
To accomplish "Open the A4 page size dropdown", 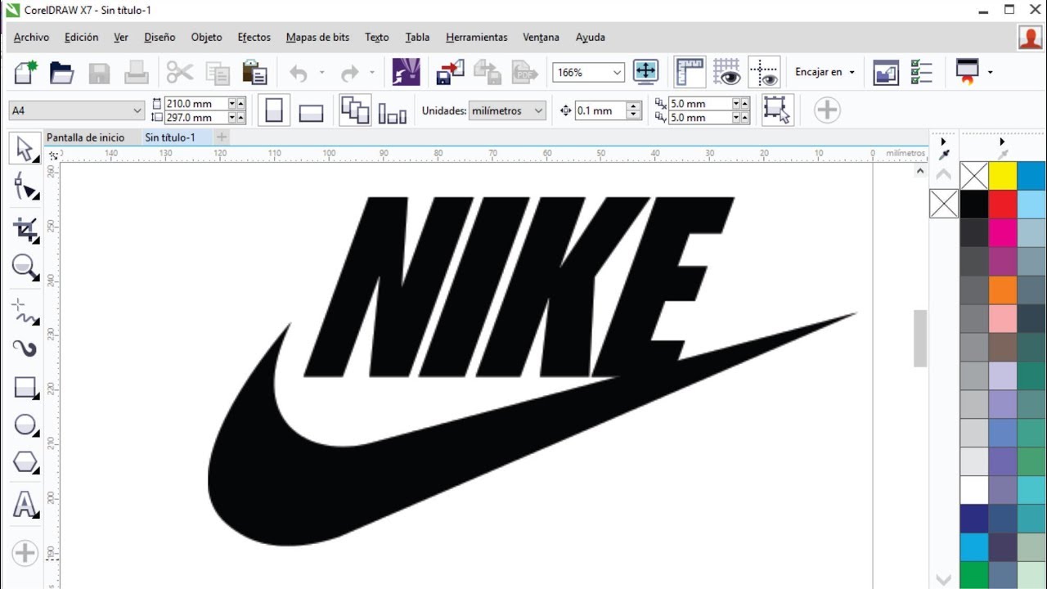I will click(x=137, y=110).
